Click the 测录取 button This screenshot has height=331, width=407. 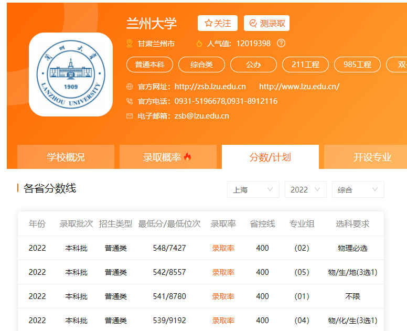[266, 23]
